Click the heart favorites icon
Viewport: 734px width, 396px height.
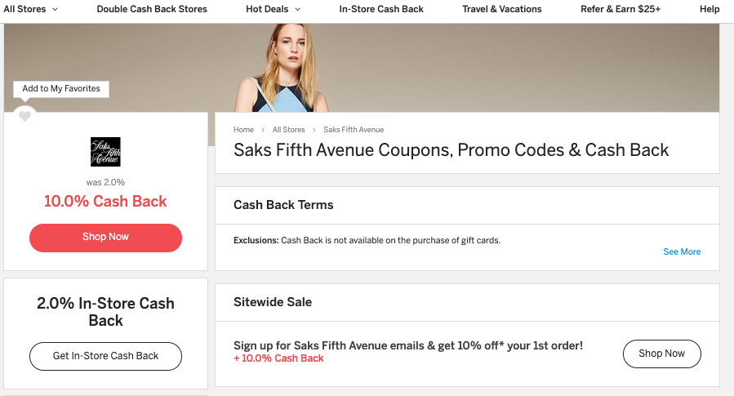point(24,117)
